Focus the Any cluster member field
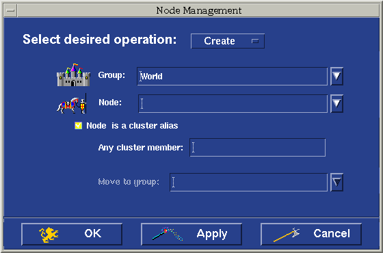The height and width of the screenshot is (253, 383). point(257,148)
